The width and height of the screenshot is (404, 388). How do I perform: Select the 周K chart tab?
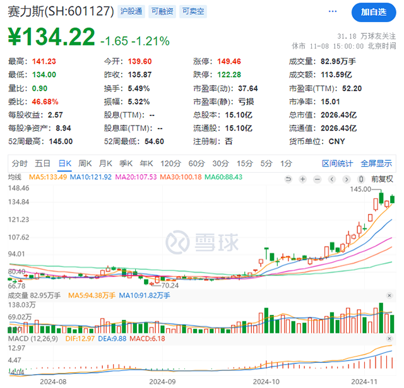click(x=85, y=163)
